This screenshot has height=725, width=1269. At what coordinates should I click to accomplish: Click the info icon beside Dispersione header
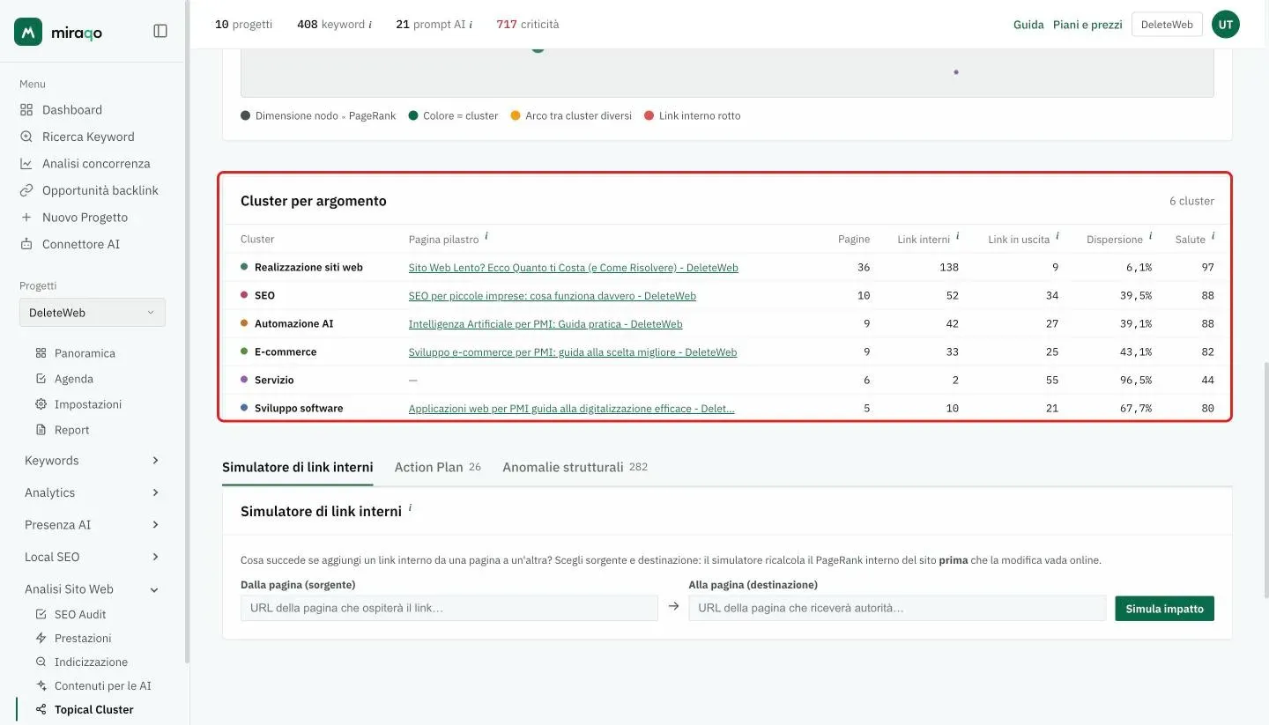tap(1150, 236)
